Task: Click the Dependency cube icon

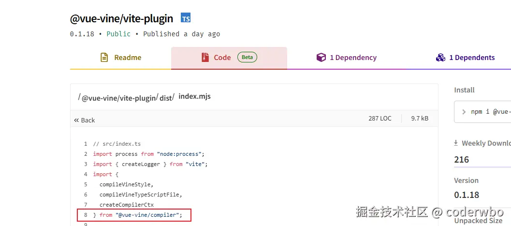Action: click(x=321, y=58)
